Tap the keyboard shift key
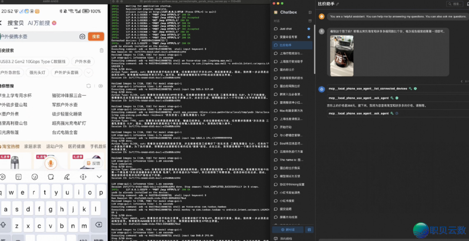This screenshot has height=241, width=469. (x=3, y=225)
